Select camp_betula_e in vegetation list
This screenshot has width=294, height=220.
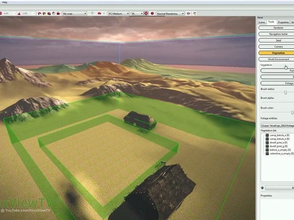coord(279,139)
